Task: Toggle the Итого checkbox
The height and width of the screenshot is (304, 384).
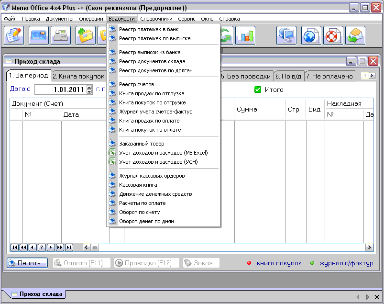Action: [x=258, y=90]
